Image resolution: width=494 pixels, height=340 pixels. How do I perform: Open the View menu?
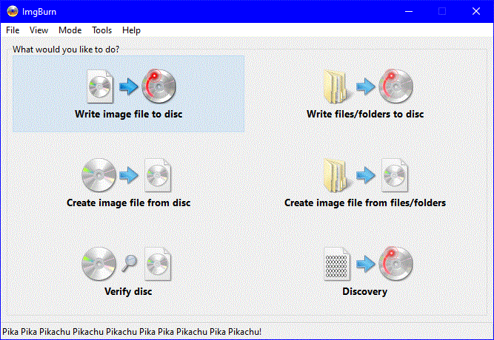point(39,30)
